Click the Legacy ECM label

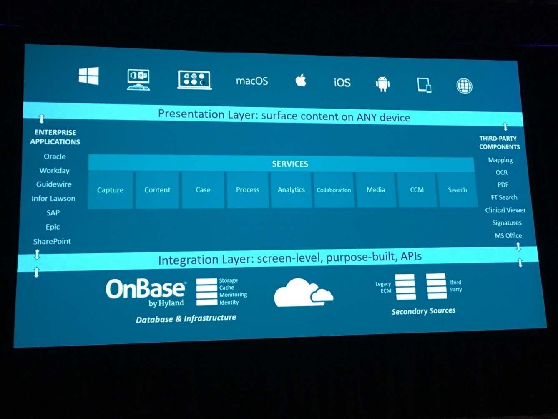click(383, 287)
